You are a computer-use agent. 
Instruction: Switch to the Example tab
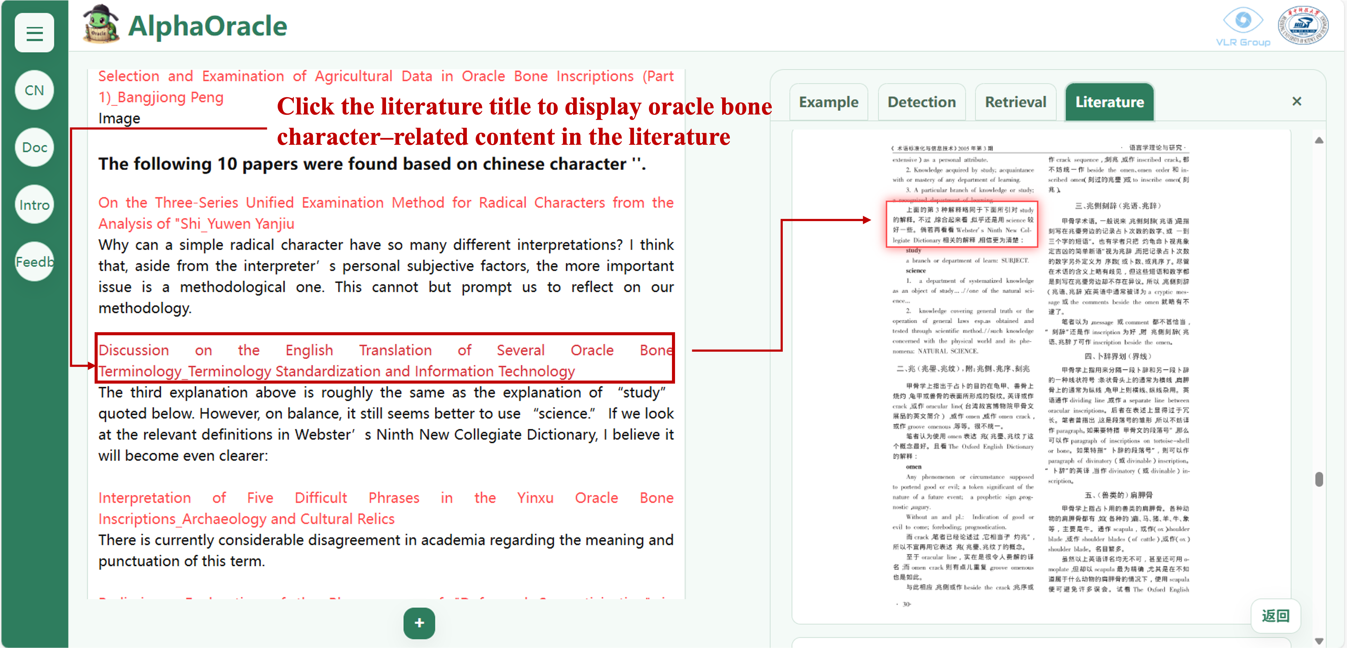click(828, 101)
